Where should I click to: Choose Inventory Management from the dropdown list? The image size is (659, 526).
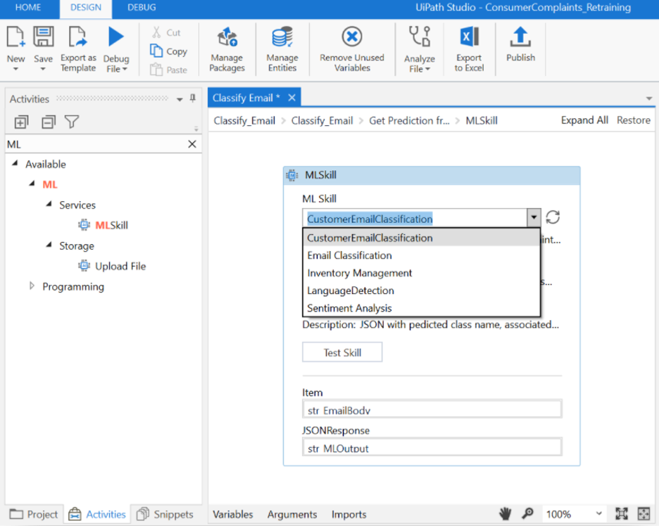pos(422,273)
